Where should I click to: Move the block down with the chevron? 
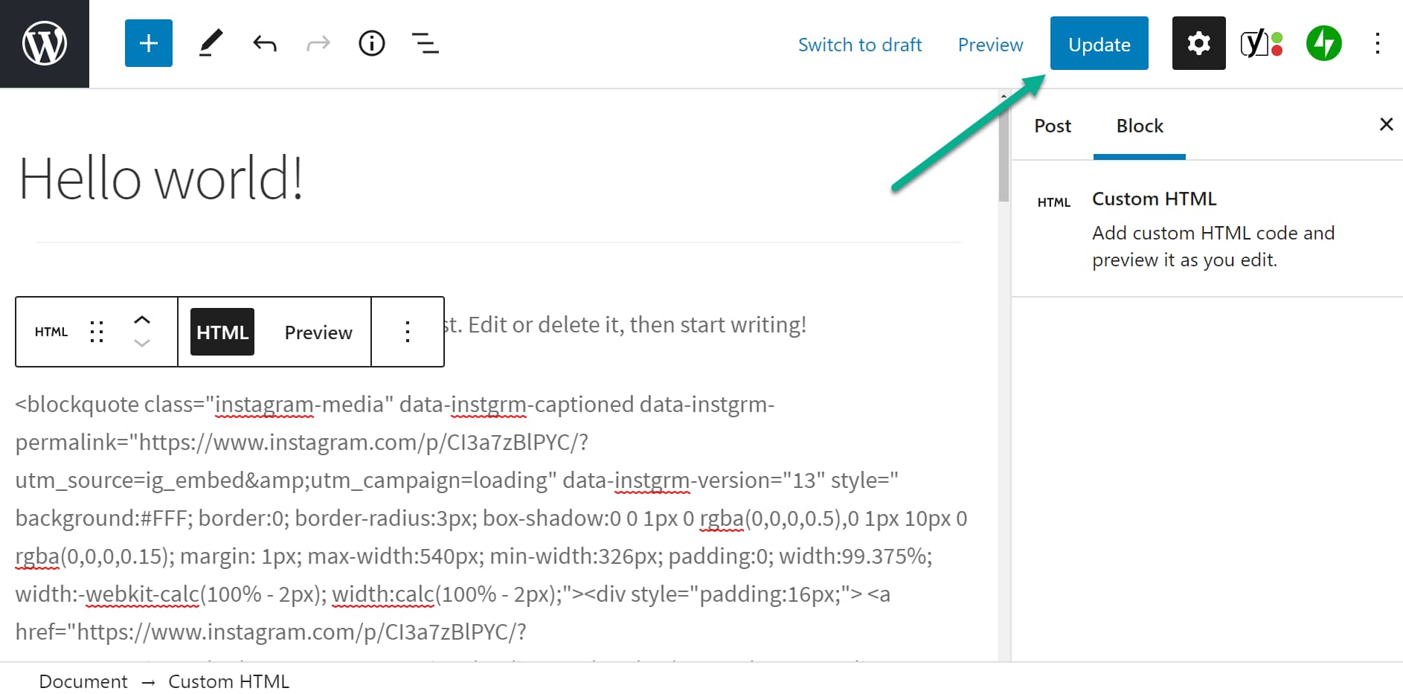[x=142, y=343]
